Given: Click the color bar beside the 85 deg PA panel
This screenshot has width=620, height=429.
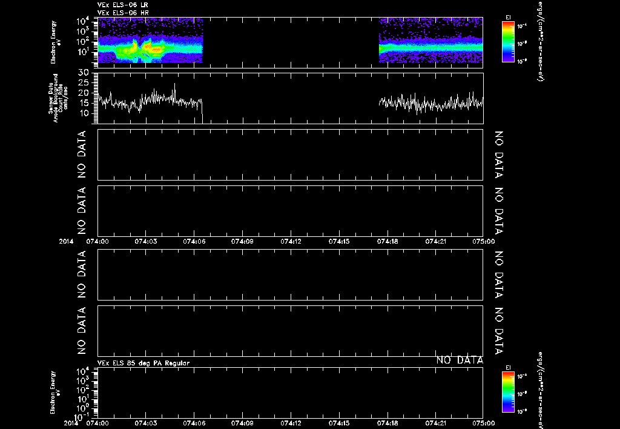Looking at the screenshot, I should (508, 392).
